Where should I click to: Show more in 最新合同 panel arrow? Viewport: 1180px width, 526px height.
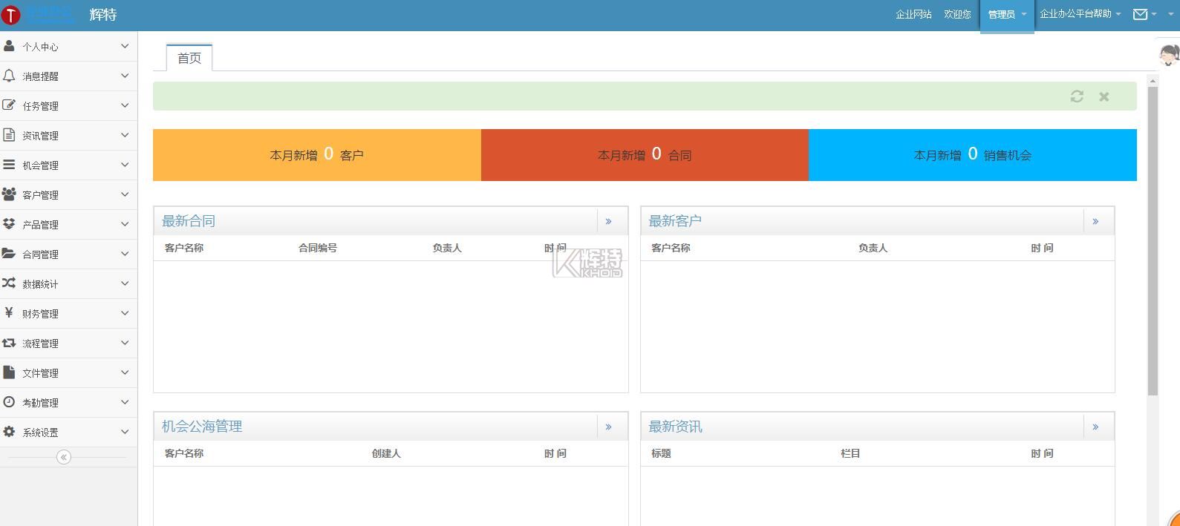(x=609, y=221)
